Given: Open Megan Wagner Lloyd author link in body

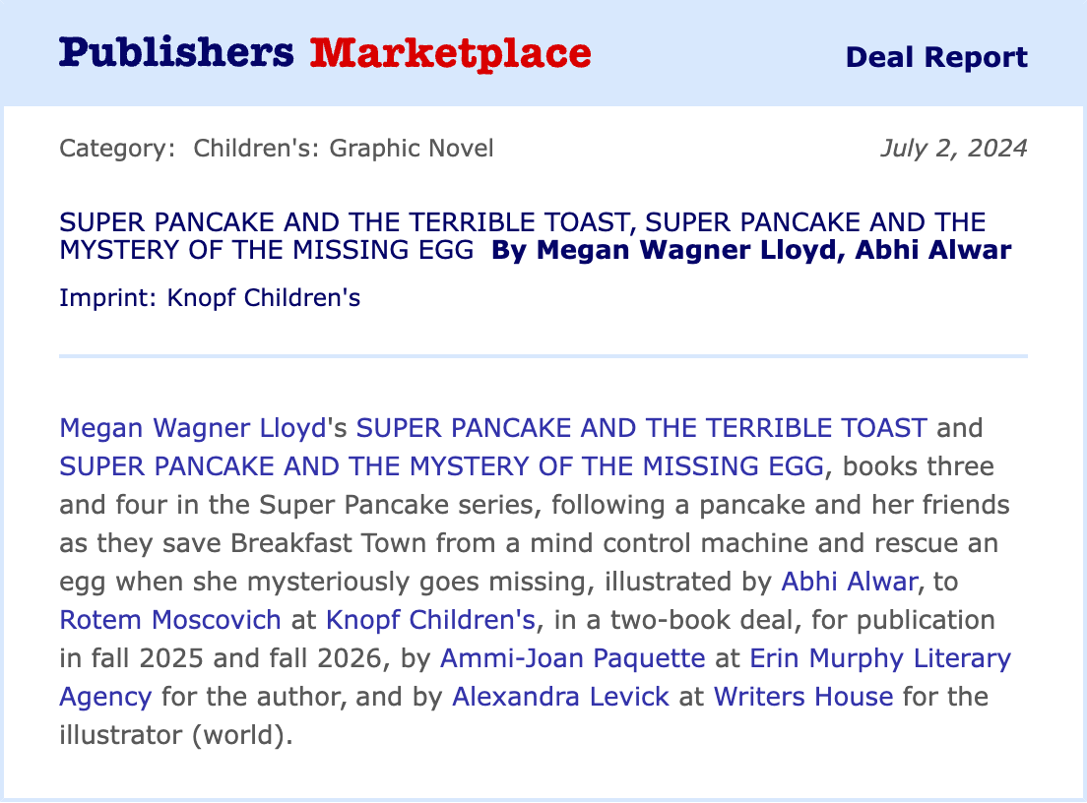Looking at the screenshot, I should (x=192, y=428).
